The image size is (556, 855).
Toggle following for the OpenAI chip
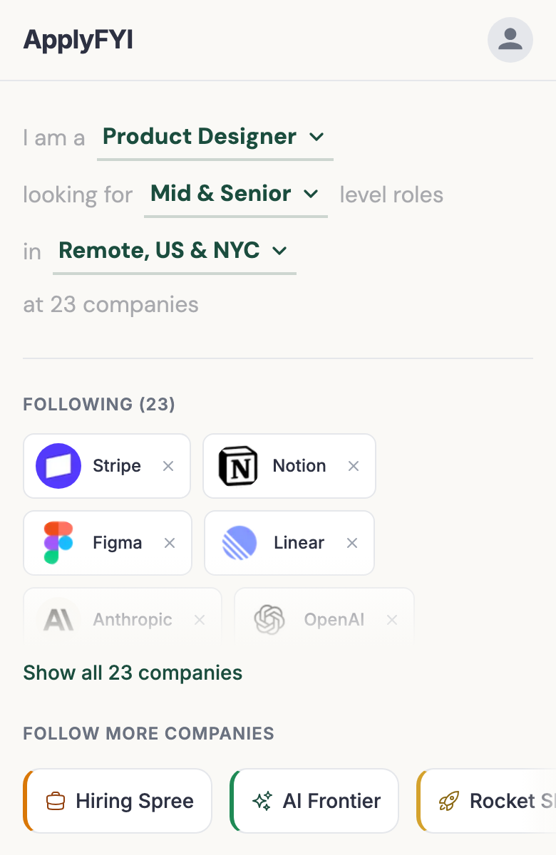pyautogui.click(x=392, y=619)
